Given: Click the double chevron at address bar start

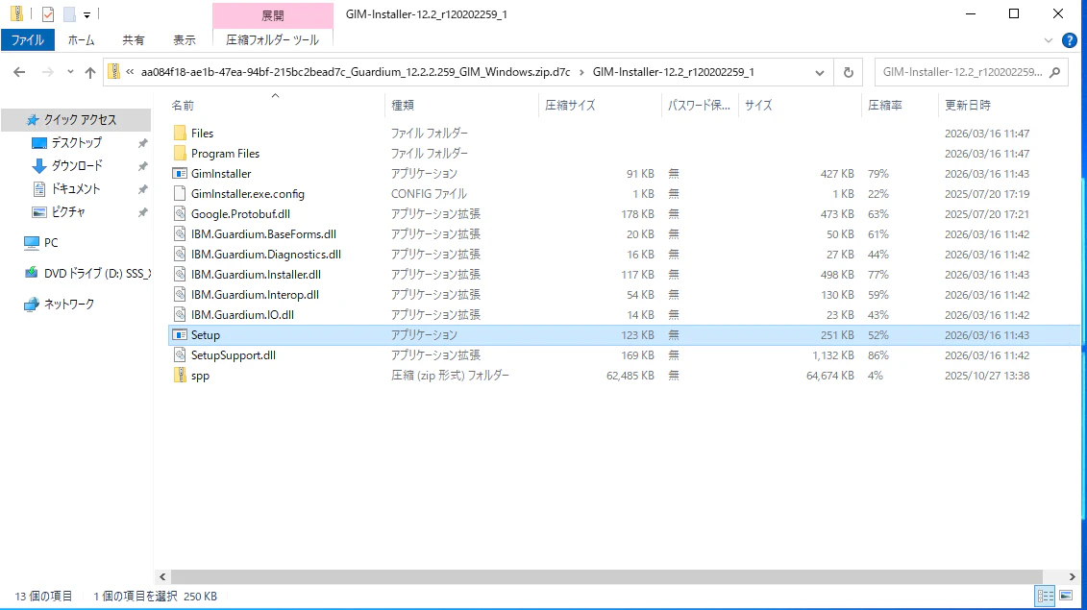Looking at the screenshot, I should click(x=130, y=71).
